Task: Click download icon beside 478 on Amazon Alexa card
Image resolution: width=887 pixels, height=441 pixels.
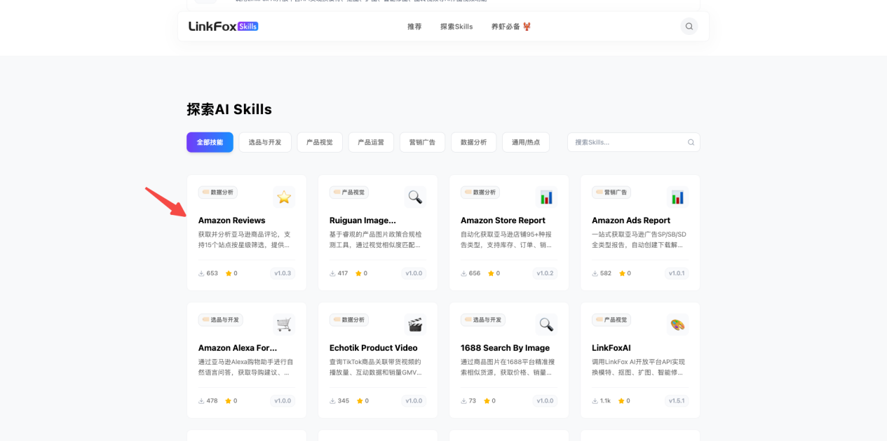Action: tap(201, 401)
